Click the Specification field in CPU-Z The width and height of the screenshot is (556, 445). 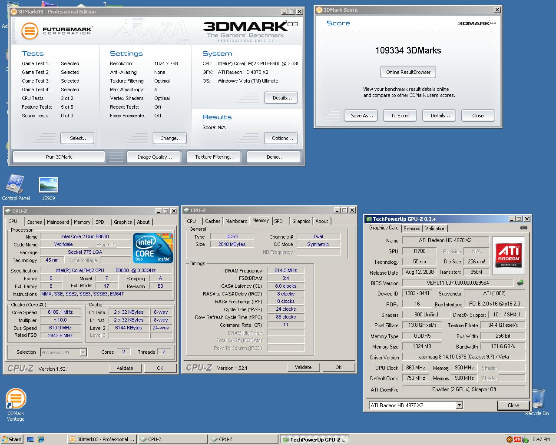point(106,270)
